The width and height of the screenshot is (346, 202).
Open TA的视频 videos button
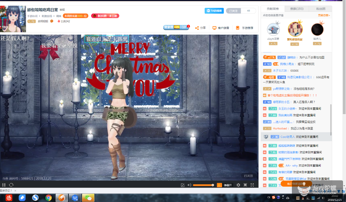214,11
